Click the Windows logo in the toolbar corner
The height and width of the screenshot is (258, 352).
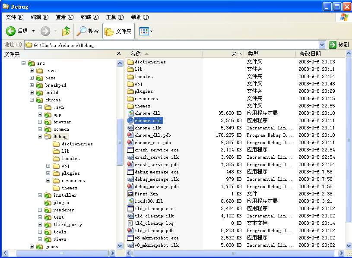coord(345,16)
